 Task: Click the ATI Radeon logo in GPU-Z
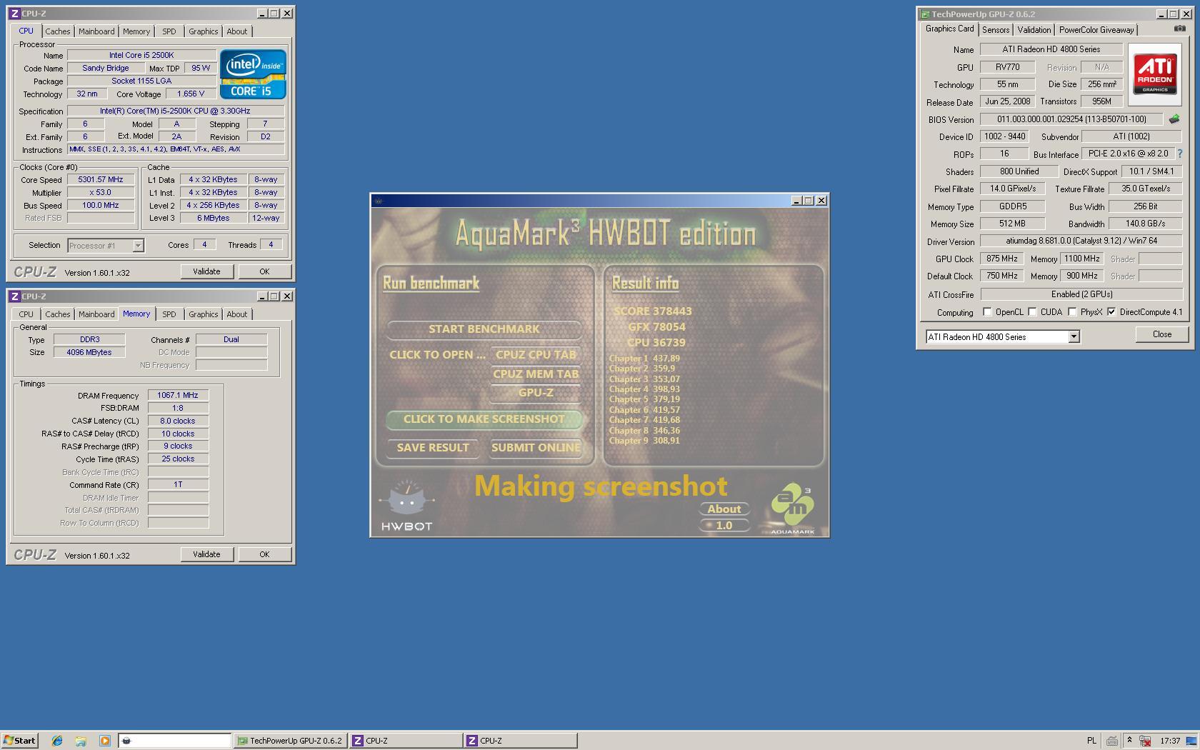(x=1155, y=75)
